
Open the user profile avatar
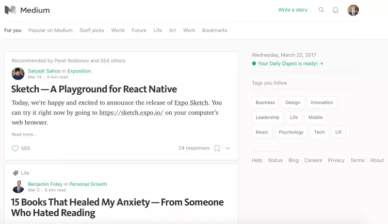353,10
